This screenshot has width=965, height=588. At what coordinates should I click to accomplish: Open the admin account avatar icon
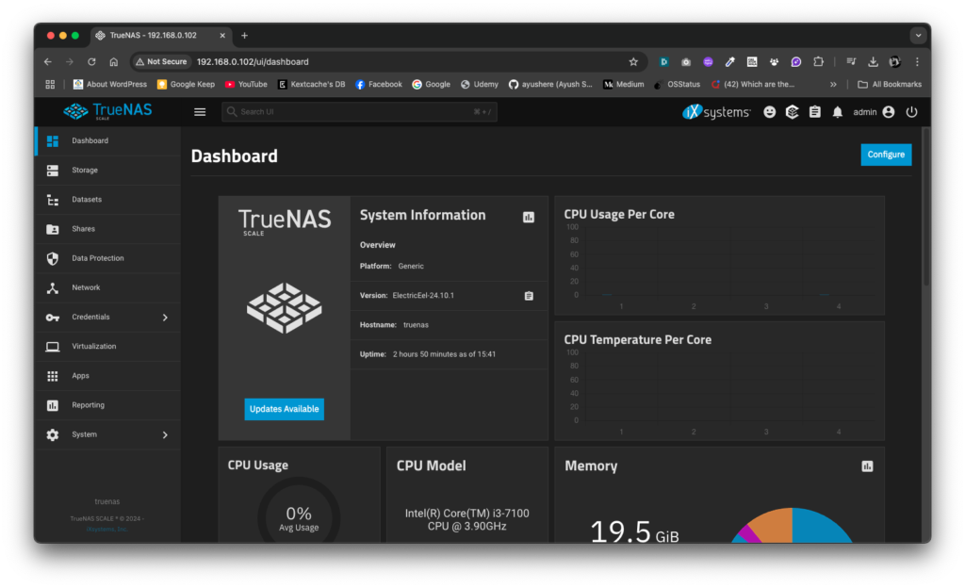888,111
